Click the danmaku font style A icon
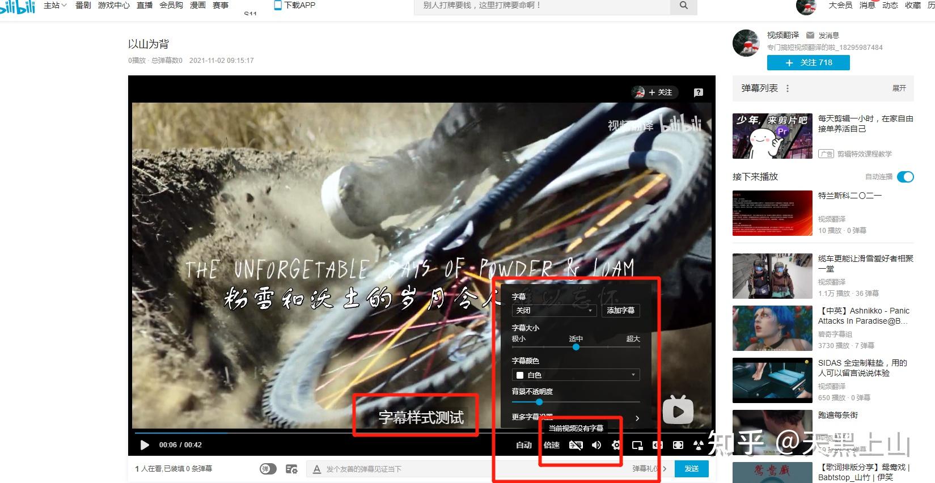 (317, 469)
